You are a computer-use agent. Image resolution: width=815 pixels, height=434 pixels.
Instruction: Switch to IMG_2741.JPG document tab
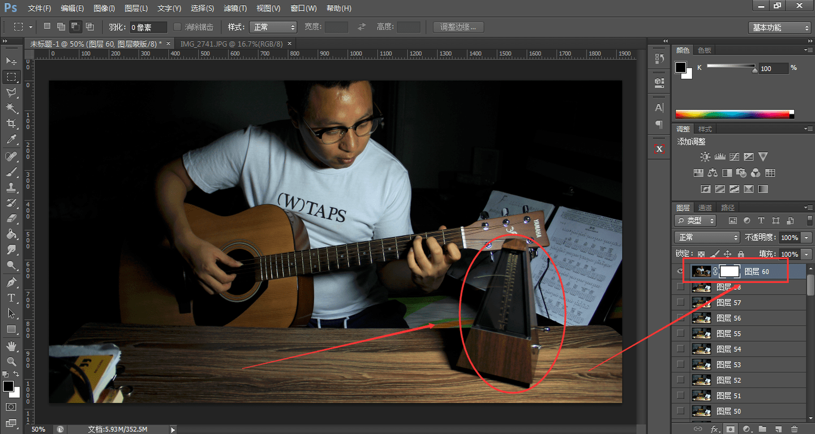[x=231, y=44]
